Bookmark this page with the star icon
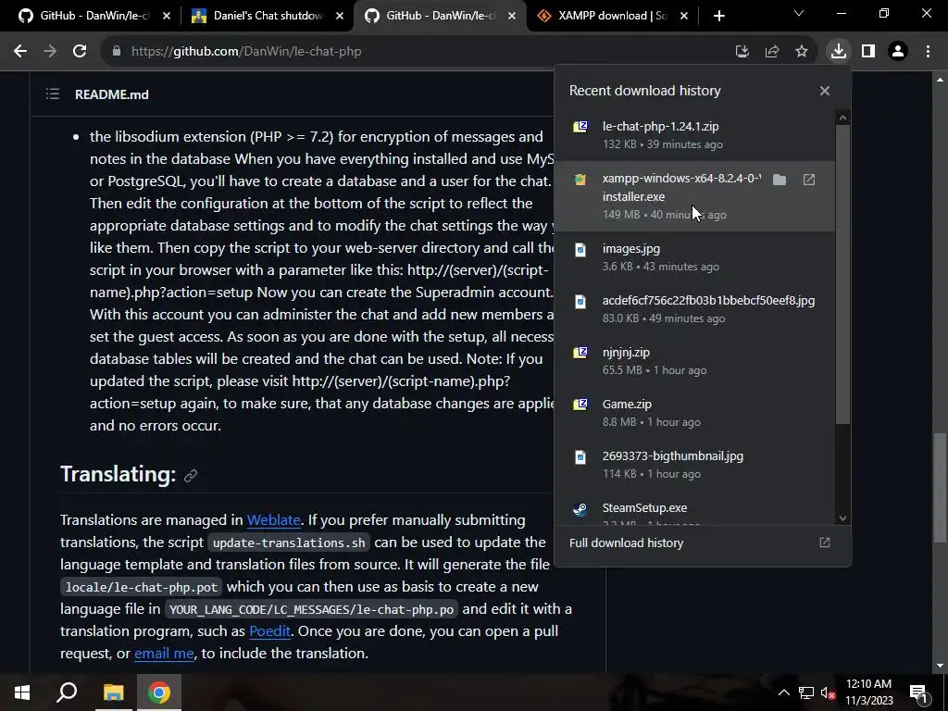Screen dimensions: 948x711 (802, 52)
